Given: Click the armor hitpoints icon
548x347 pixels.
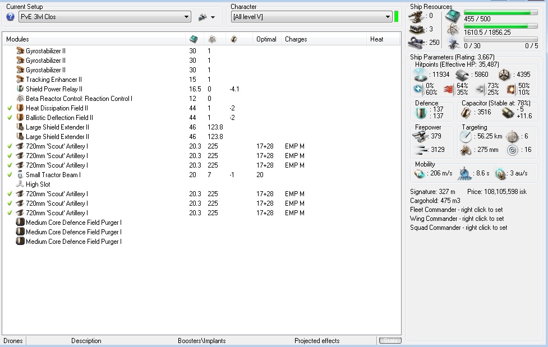Looking at the screenshot, I should click(462, 75).
